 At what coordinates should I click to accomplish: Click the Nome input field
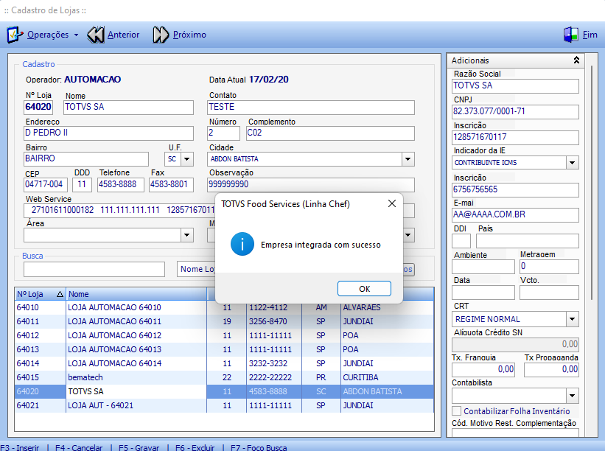128,108
